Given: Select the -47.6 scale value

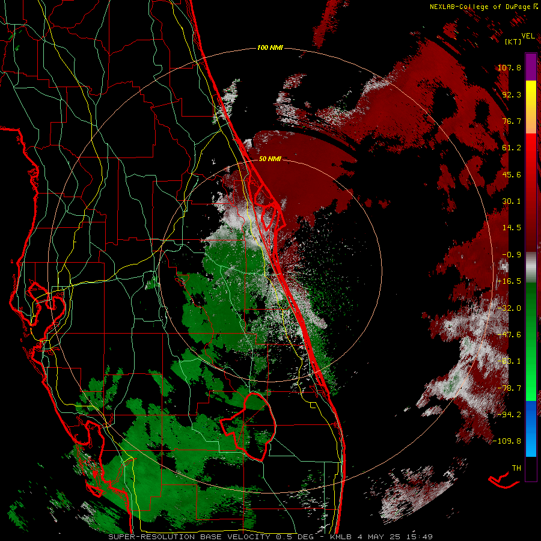Looking at the screenshot, I should 509,335.
